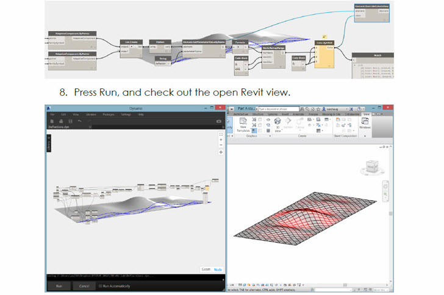Click the Flatten node in top graph

pos(160,46)
